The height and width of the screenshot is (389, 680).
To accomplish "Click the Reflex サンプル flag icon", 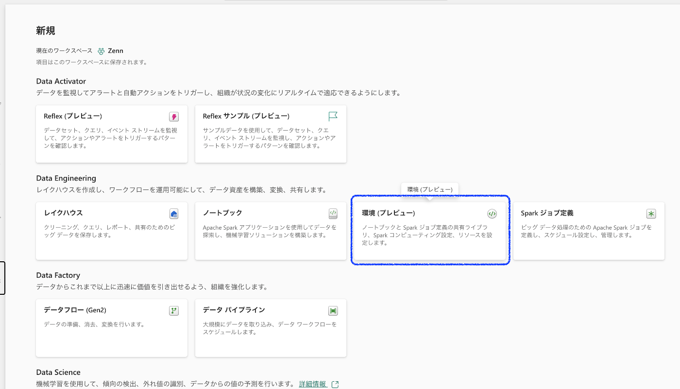I will pyautogui.click(x=333, y=117).
